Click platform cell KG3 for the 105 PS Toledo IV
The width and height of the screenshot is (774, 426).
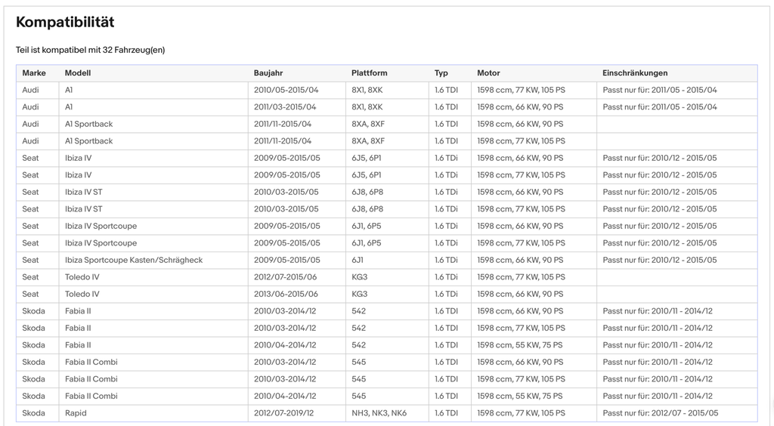387,277
